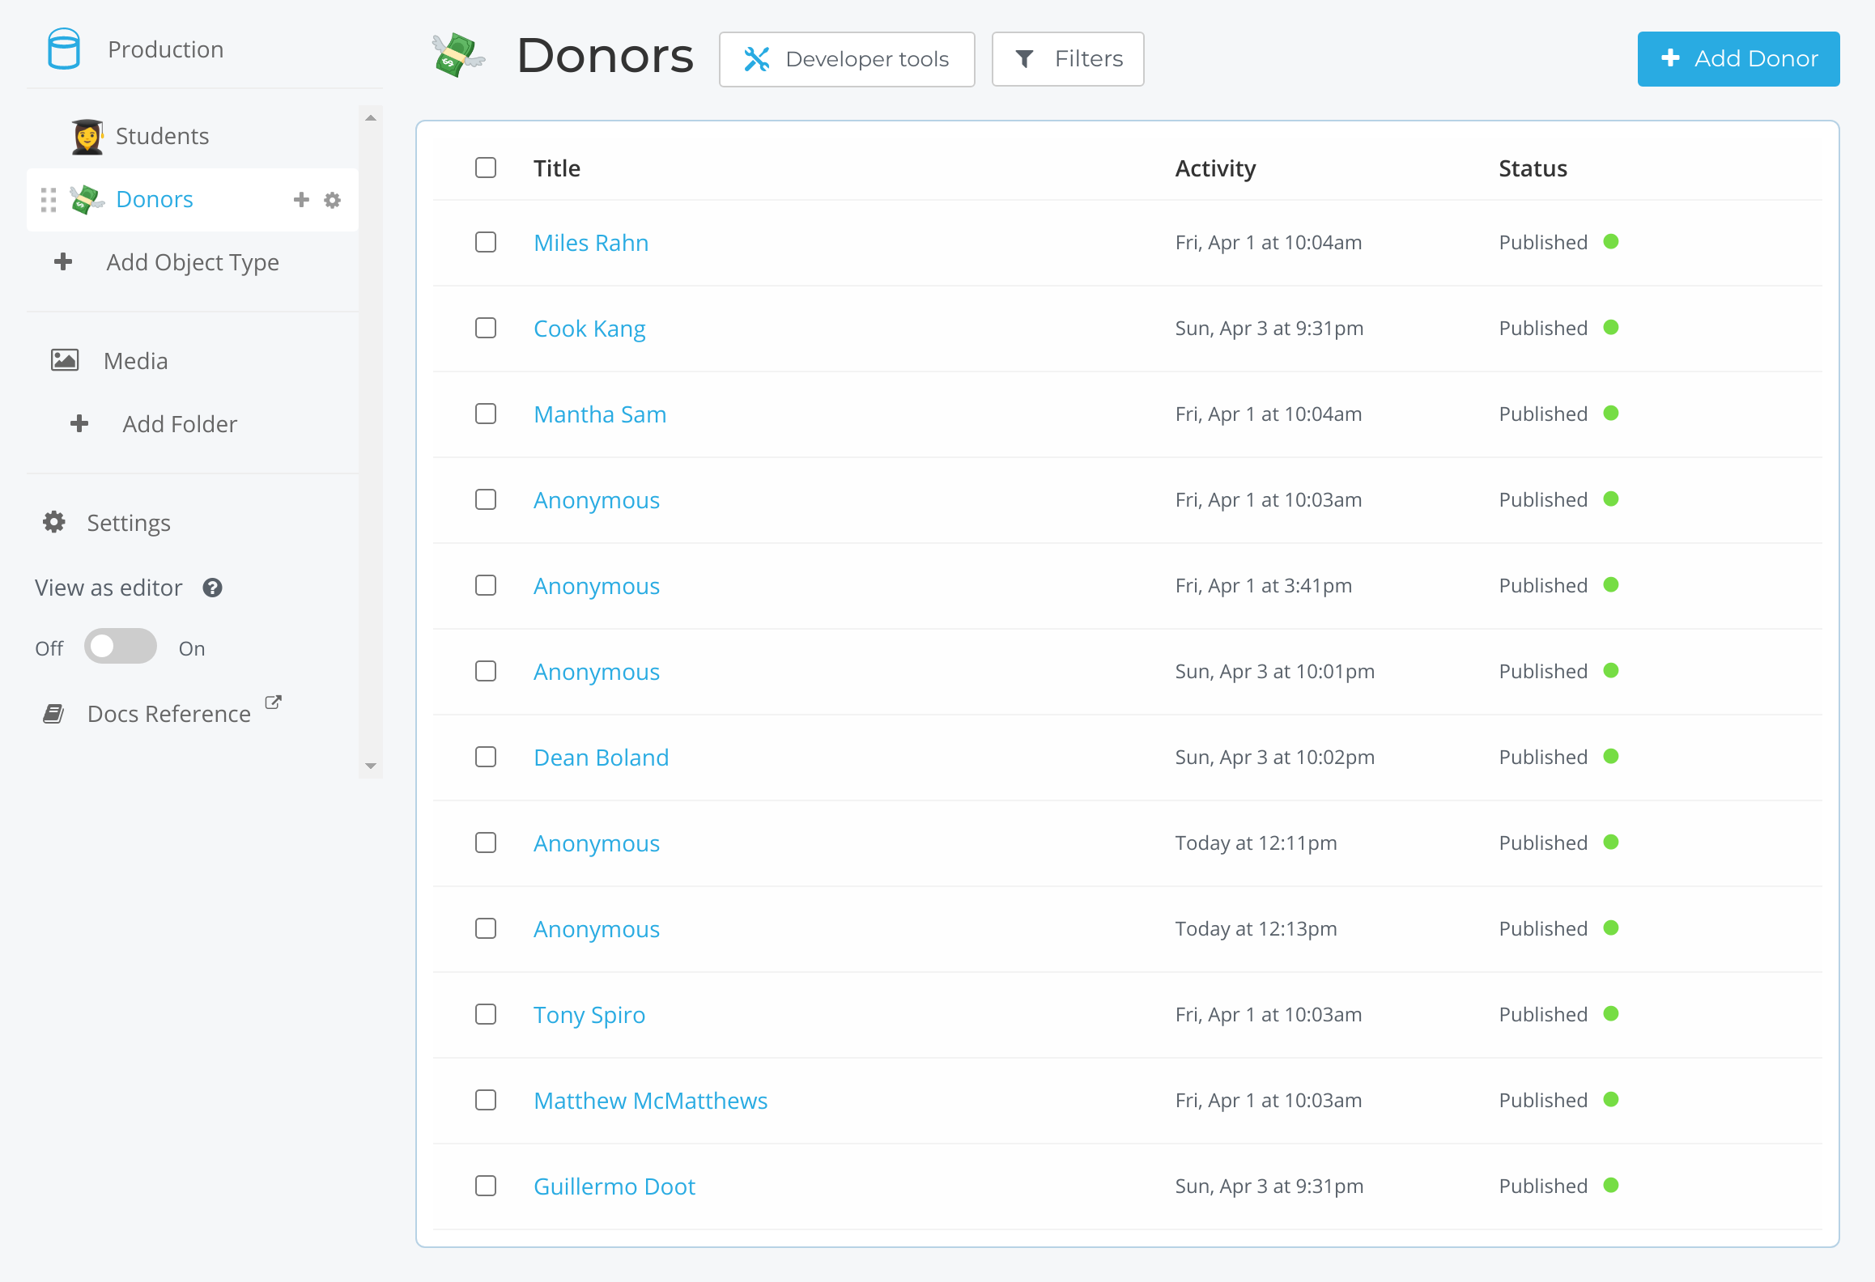Viewport: 1875px width, 1282px height.
Task: Check the Matthew McMatthews row checkbox
Action: [x=486, y=1100]
